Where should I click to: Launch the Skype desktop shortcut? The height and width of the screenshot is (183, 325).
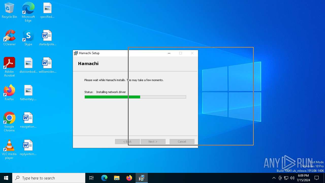(28, 38)
